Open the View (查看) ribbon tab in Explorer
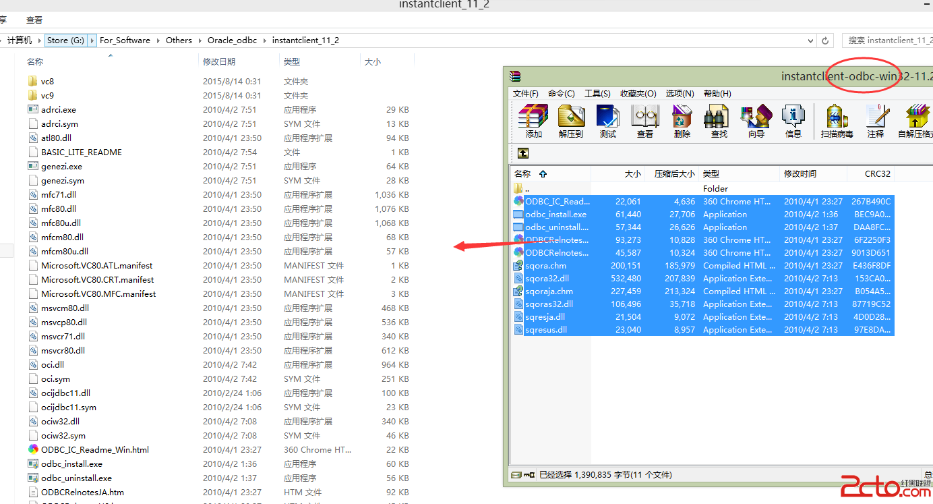The image size is (933, 504). click(x=34, y=20)
